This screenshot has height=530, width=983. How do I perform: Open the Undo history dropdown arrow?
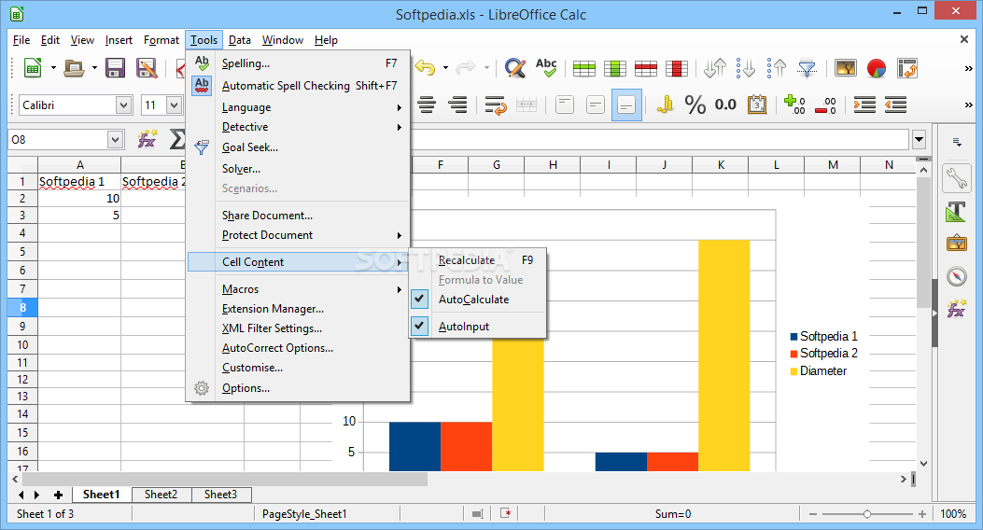coord(445,68)
